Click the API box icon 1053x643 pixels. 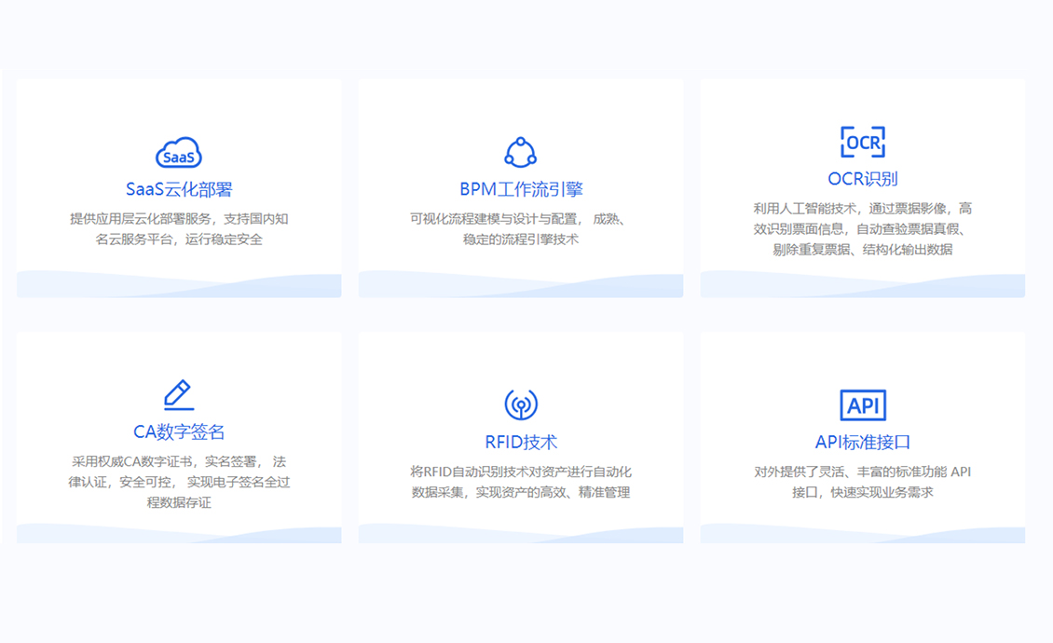tap(862, 405)
